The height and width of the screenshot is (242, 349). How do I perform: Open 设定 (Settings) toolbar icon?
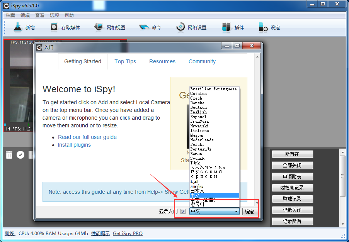(x=263, y=27)
